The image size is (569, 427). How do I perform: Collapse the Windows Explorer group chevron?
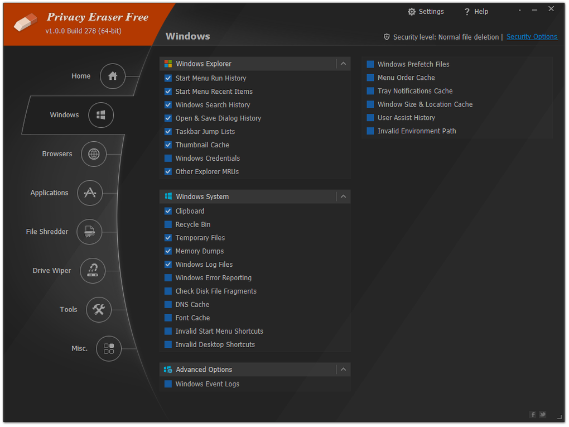[x=343, y=64]
